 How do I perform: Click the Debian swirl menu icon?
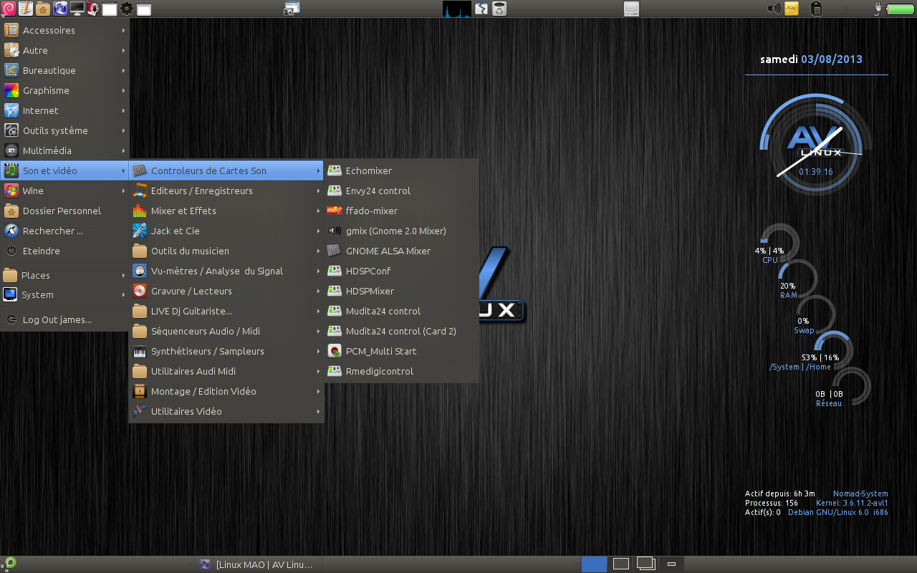[x=10, y=9]
